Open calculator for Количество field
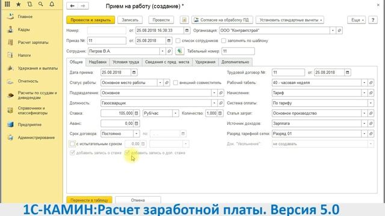 (x=220, y=113)
